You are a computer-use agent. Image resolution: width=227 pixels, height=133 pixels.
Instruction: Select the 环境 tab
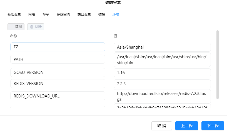[x=116, y=14]
